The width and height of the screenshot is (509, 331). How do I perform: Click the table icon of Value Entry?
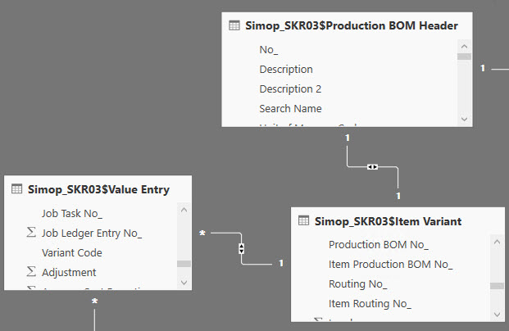(x=16, y=188)
